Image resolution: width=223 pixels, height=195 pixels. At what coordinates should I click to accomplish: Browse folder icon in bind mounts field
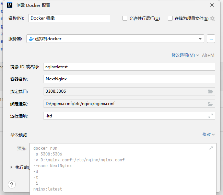click(x=210, y=104)
